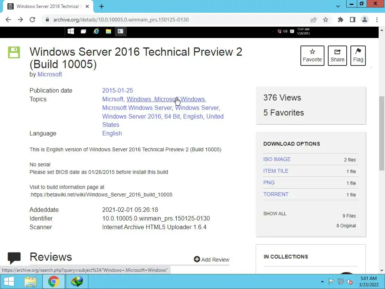Open Action Center flag icon in tray

(331, 281)
